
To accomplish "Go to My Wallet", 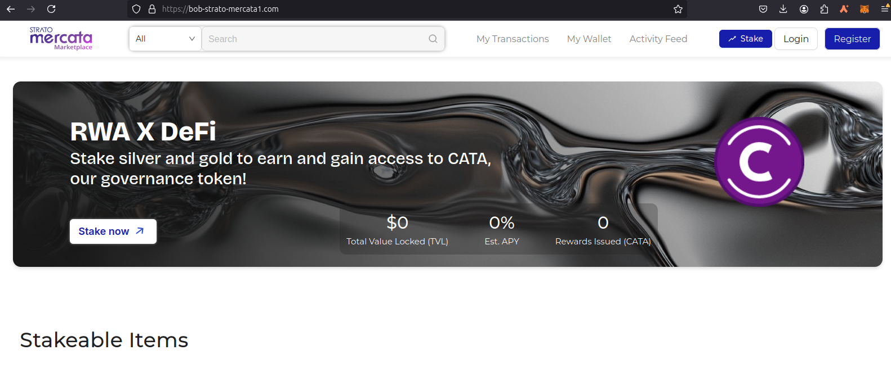I will click(x=589, y=39).
